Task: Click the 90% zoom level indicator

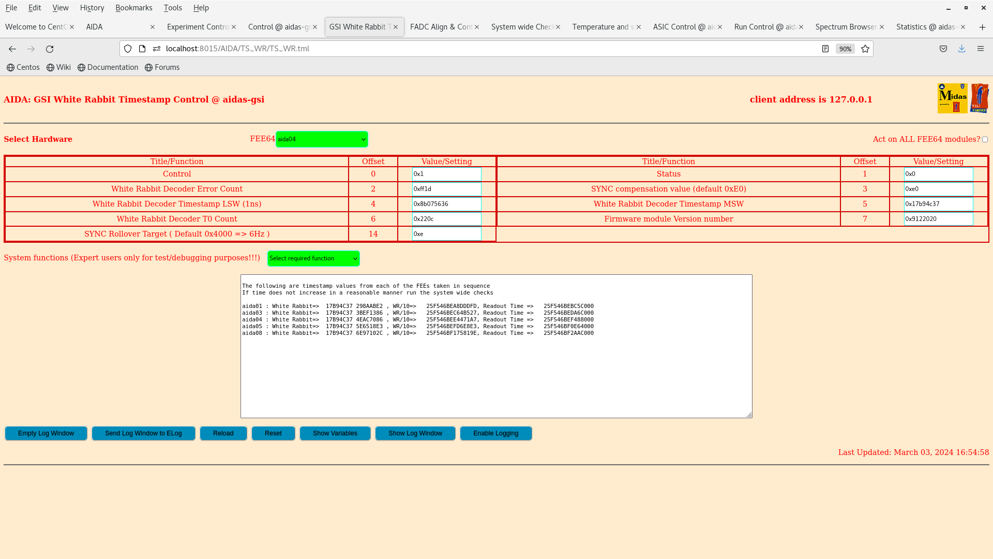Action: pos(845,49)
